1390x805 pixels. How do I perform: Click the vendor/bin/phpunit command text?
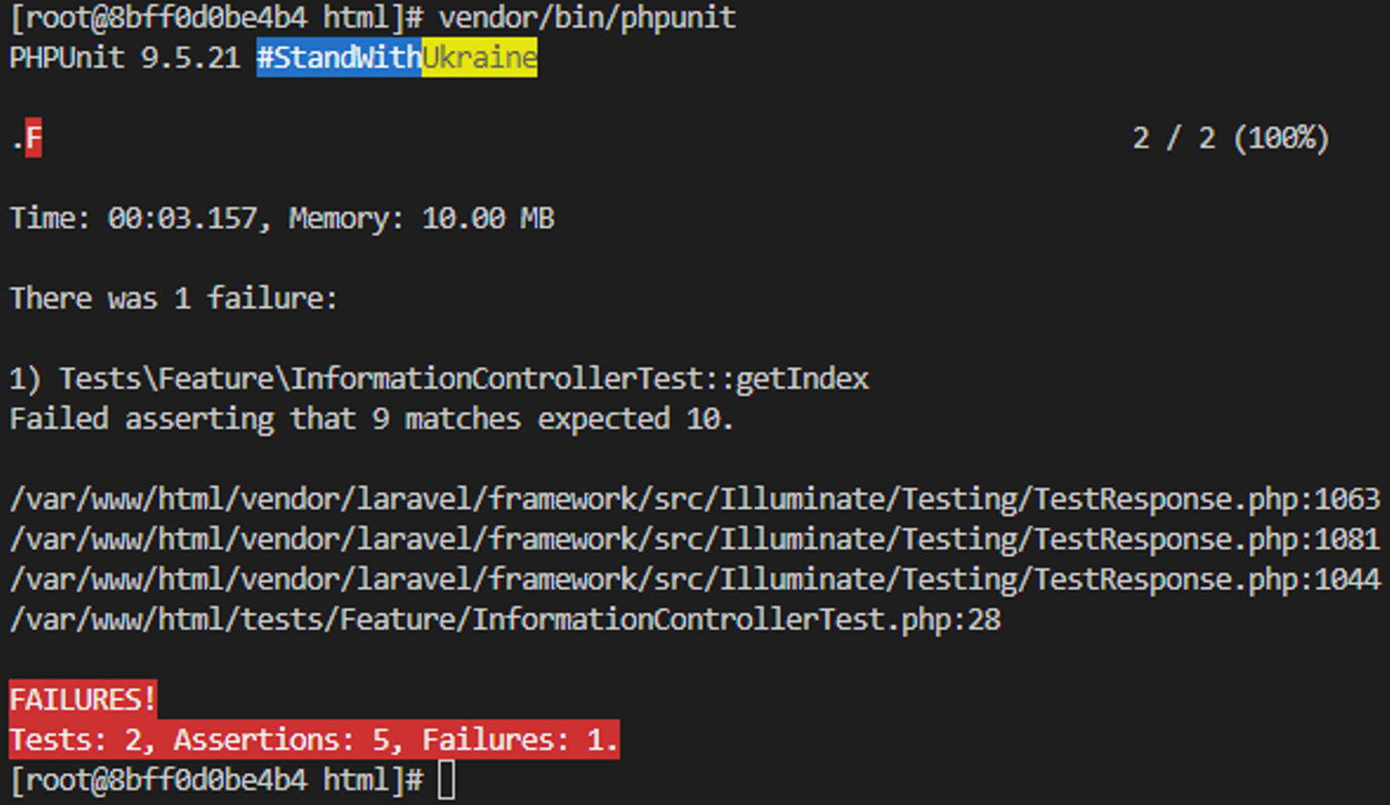coord(587,17)
